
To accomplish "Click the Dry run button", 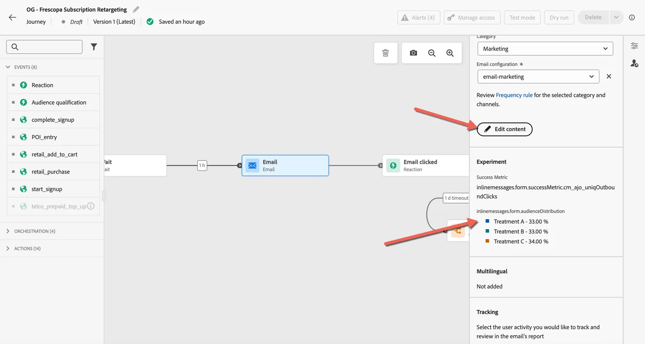I will point(559,17).
